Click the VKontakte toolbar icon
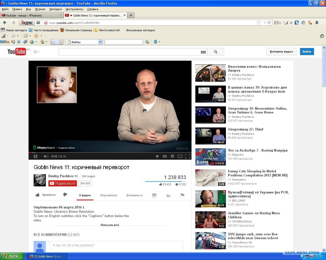 297,23
